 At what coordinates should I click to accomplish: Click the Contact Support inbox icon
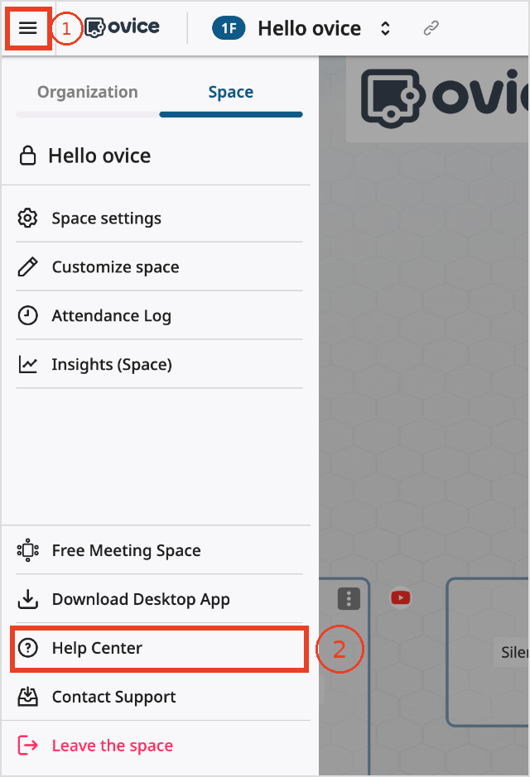coord(28,696)
